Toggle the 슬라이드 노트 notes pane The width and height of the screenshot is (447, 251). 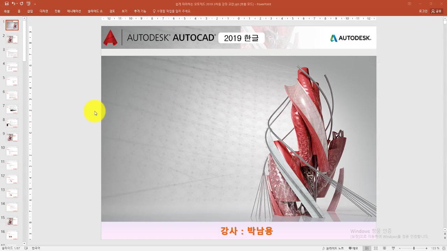click(x=333, y=248)
